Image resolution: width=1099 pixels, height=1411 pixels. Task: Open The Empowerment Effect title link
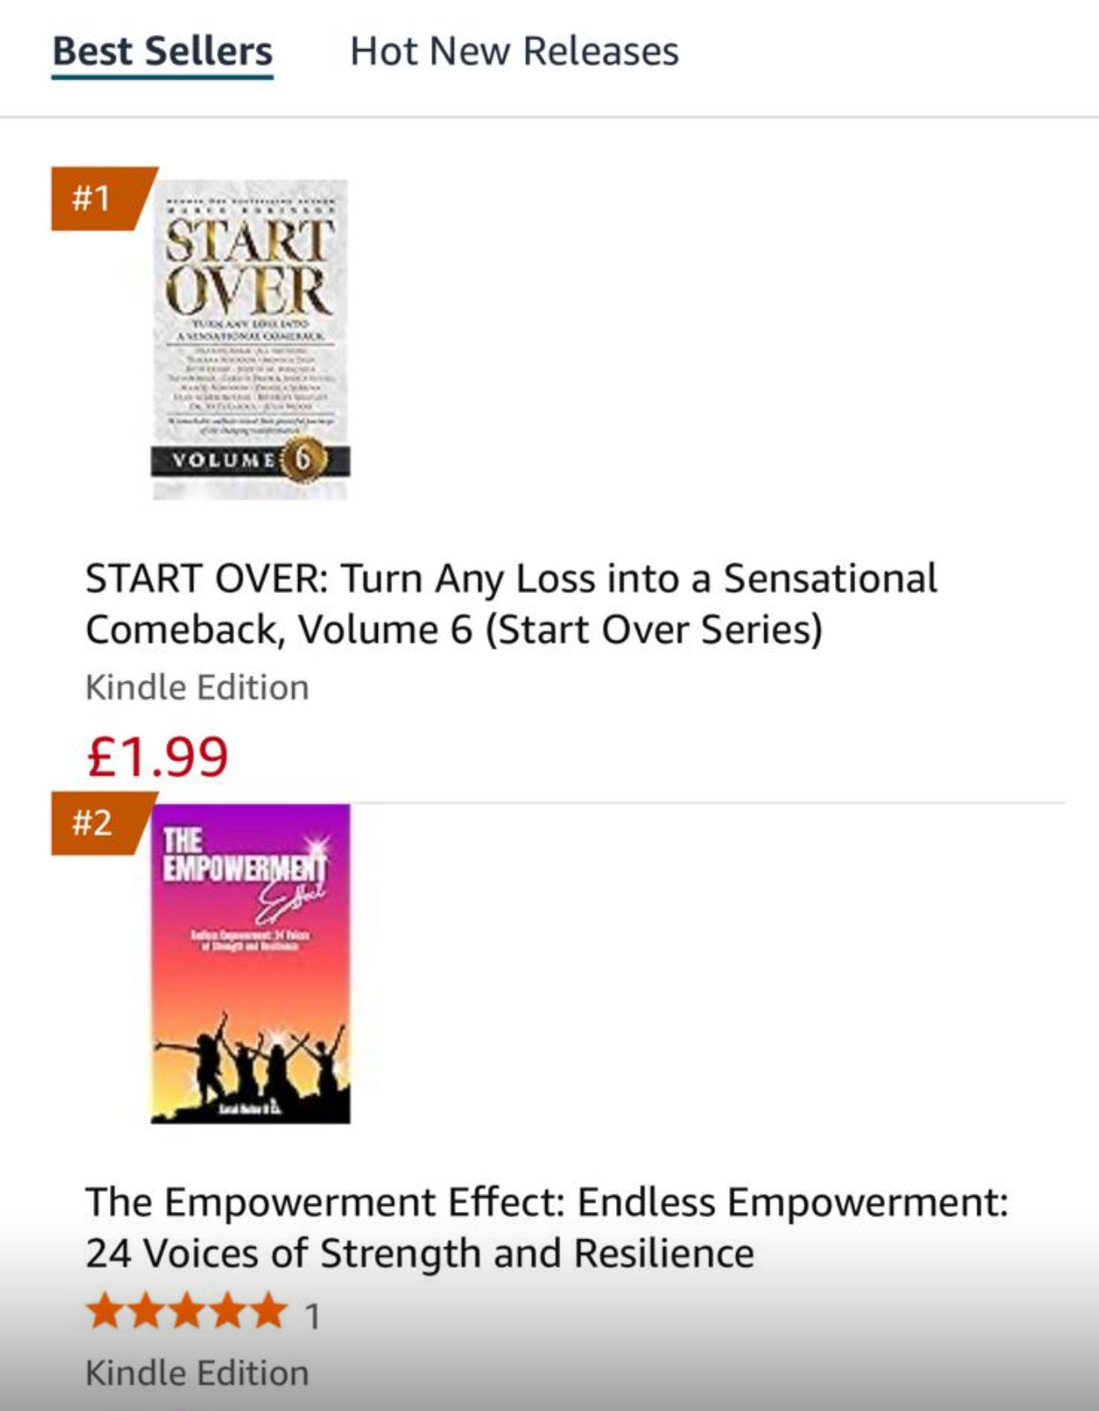545,1228
